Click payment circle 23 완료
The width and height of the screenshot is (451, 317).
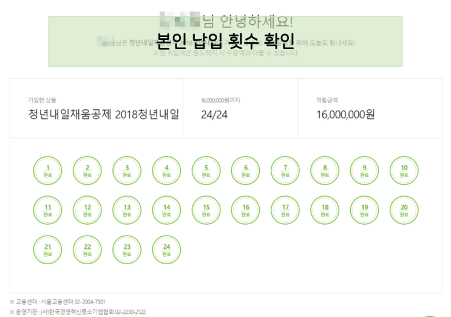click(127, 250)
